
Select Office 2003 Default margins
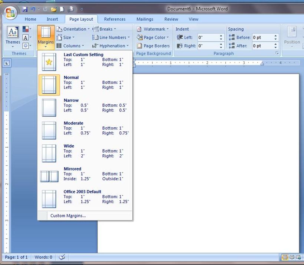[85, 199]
